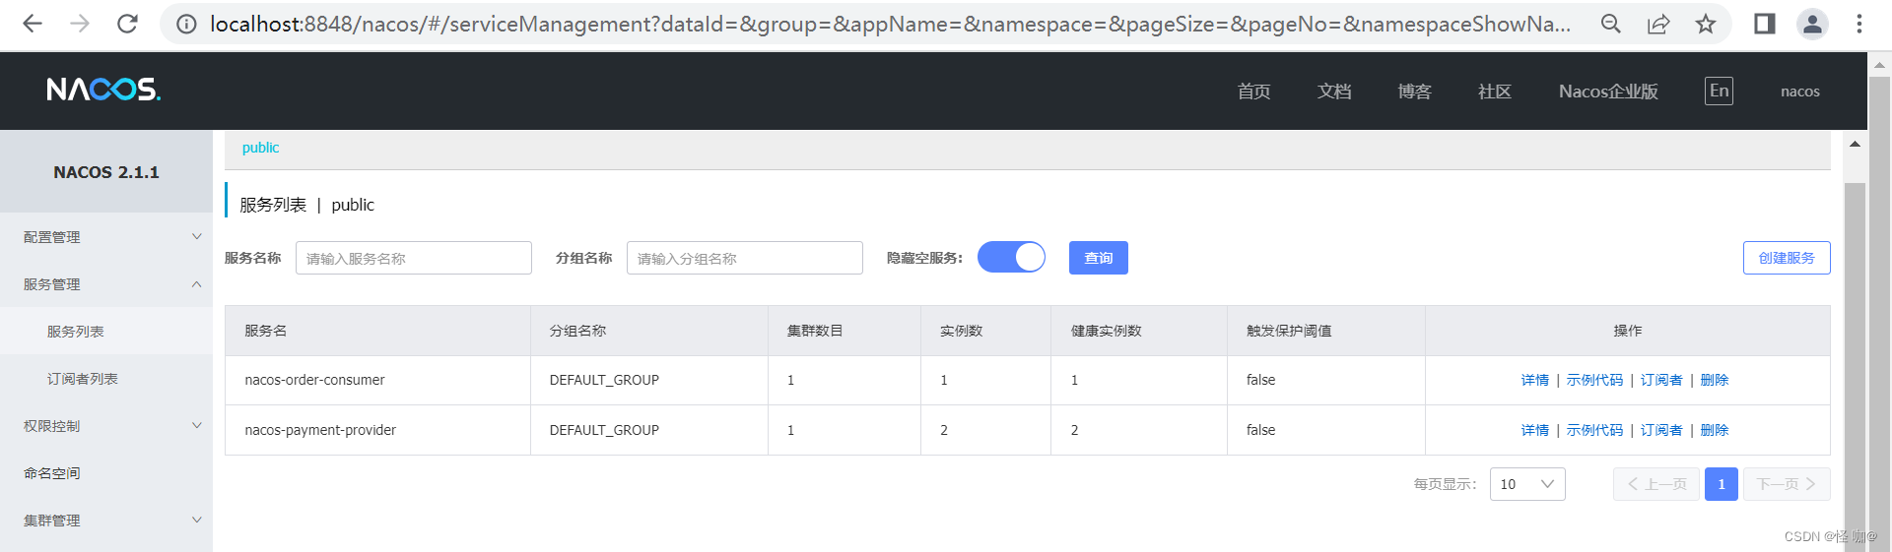Open 详情 for nacos-payment-provider
The image size is (1892, 552).
(1535, 430)
